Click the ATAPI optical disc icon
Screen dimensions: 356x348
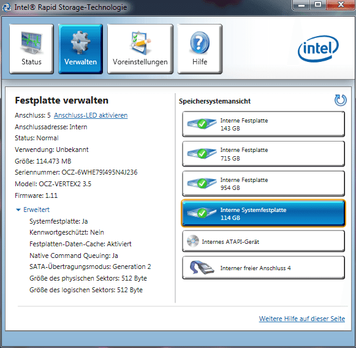[193, 241]
